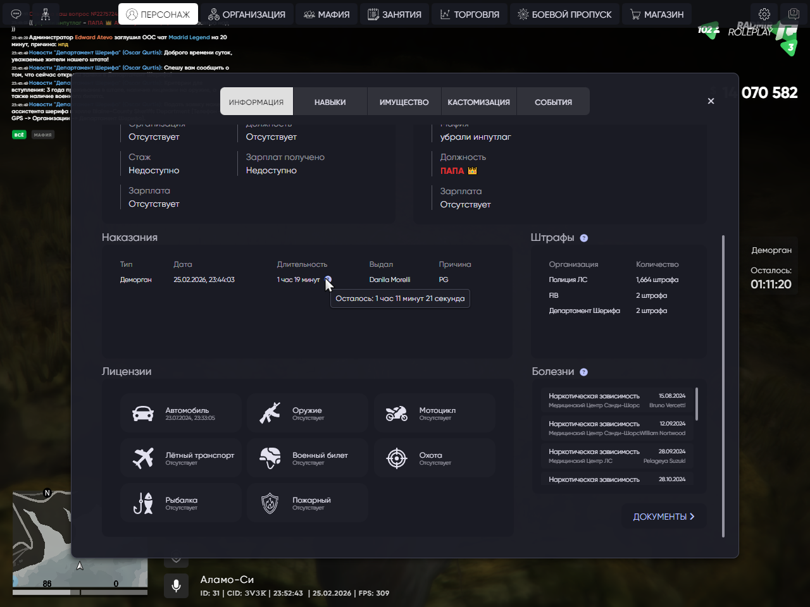Open the ТОРГОВЛЯ top menu tab
The width and height of the screenshot is (810, 607).
pyautogui.click(x=470, y=14)
